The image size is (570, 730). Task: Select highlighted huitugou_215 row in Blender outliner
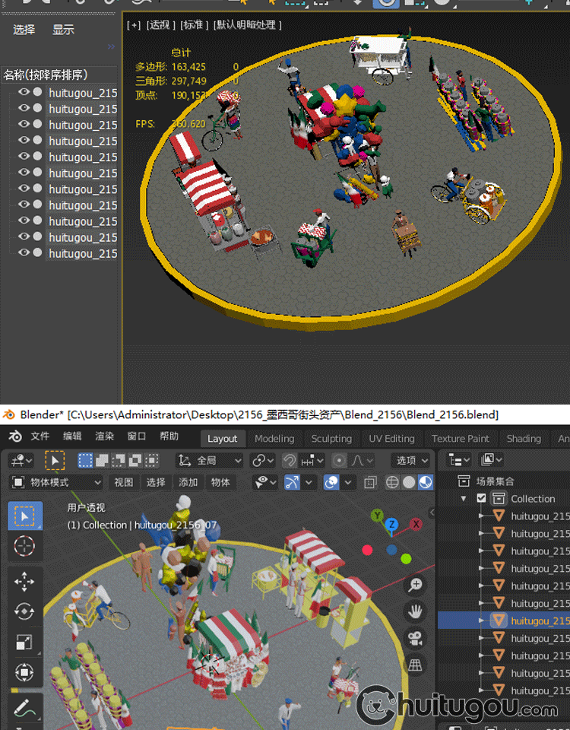click(x=504, y=620)
